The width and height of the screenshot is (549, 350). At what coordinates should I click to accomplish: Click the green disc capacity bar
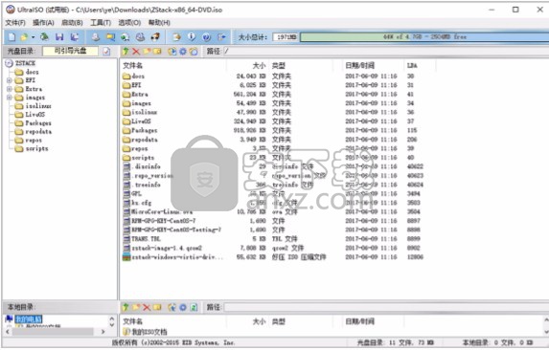[424, 37]
